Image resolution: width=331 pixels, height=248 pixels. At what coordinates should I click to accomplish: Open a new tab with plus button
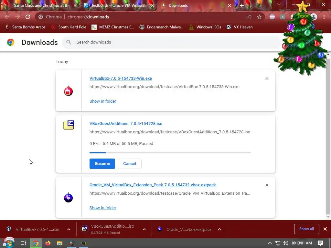tap(242, 5)
